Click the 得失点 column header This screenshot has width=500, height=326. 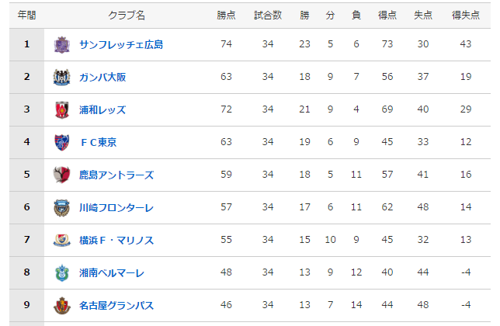point(466,16)
